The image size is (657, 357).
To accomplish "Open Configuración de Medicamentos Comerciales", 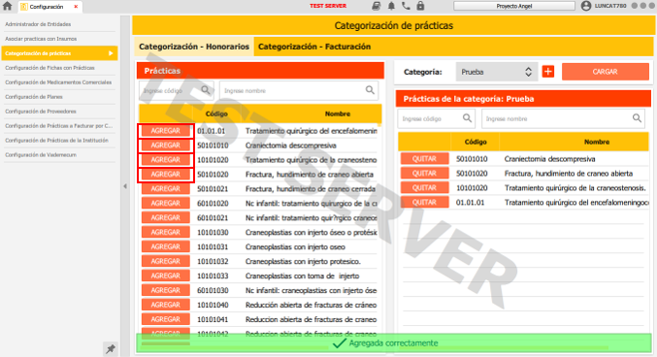I will click(x=58, y=82).
